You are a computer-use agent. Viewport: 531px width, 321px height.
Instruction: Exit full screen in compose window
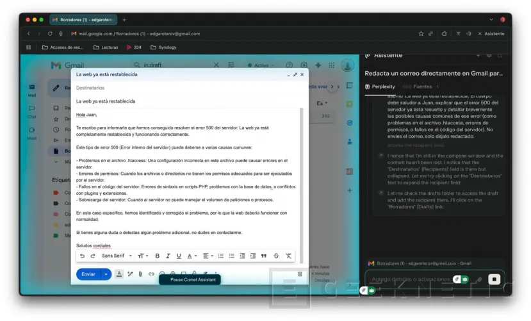[x=295, y=74]
